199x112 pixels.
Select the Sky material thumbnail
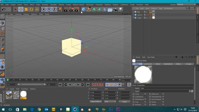point(9,95)
